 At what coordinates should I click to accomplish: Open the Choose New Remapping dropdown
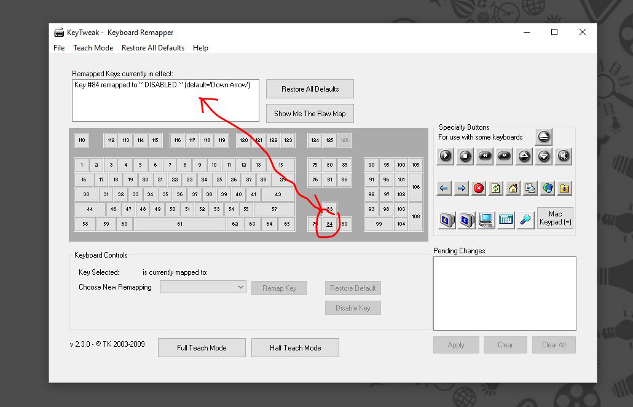[x=203, y=287]
